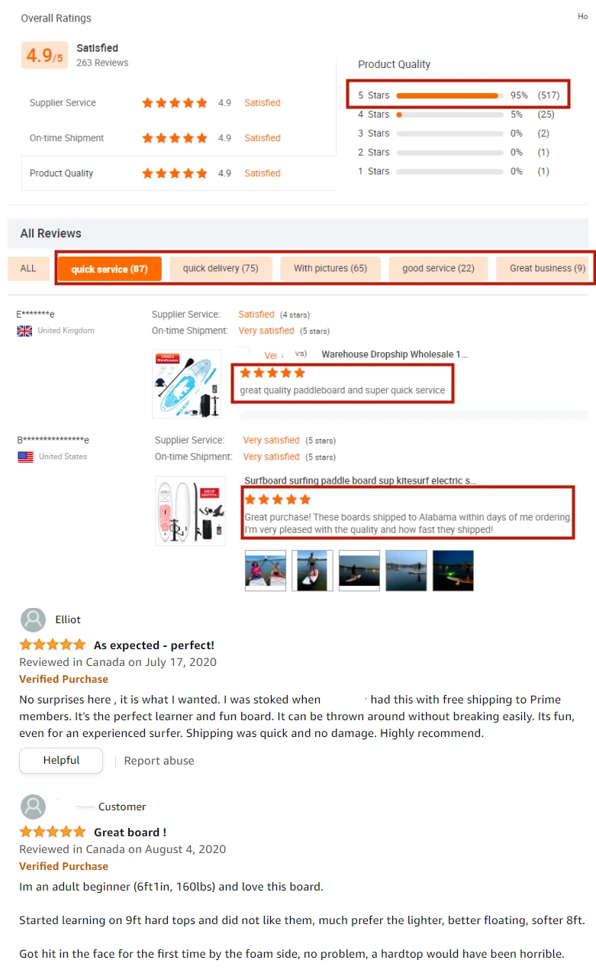The width and height of the screenshot is (596, 973).
Task: Click the On-time Shipment star rating
Action: (175, 138)
